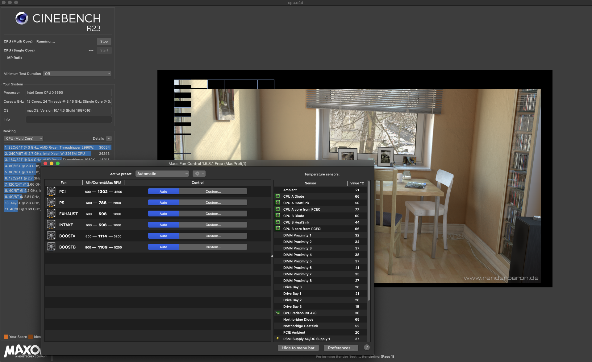Open the Ranking CPU (Multi Core) dropdown
Screen dimensions: 592x362
(x=23, y=138)
